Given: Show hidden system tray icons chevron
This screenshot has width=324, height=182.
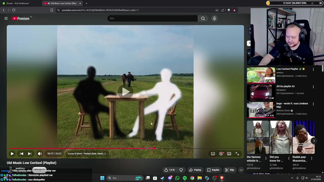Looking at the screenshot, I should [292, 178].
